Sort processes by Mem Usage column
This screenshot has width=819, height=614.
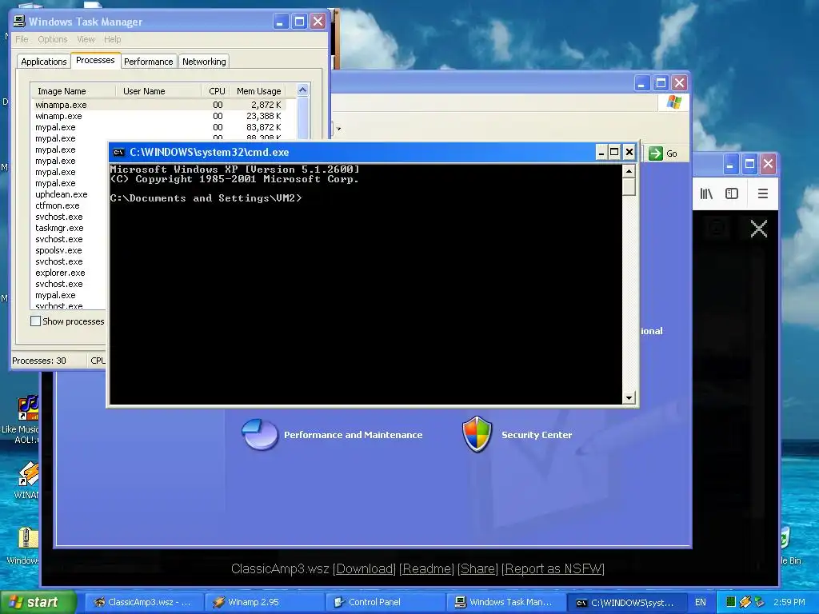(x=258, y=91)
